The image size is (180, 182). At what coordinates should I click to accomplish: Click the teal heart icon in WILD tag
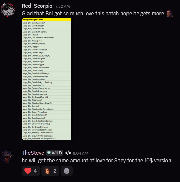(49, 153)
